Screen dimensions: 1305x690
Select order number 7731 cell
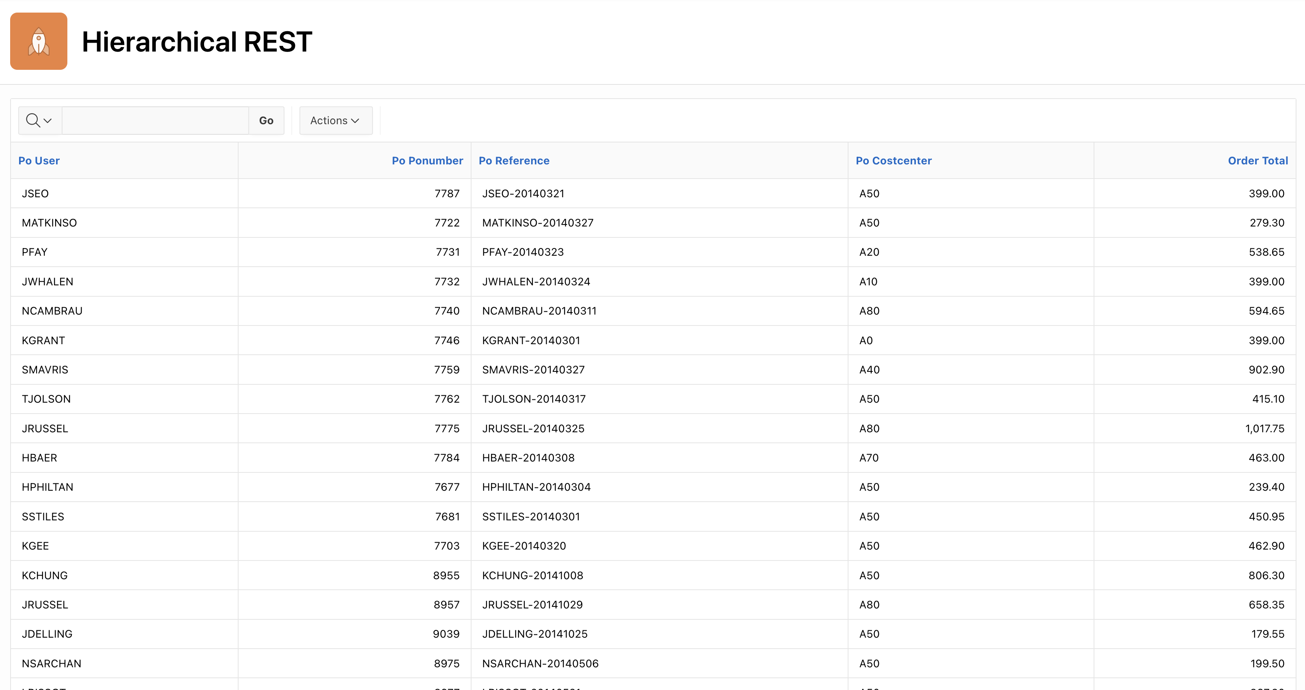pos(447,252)
